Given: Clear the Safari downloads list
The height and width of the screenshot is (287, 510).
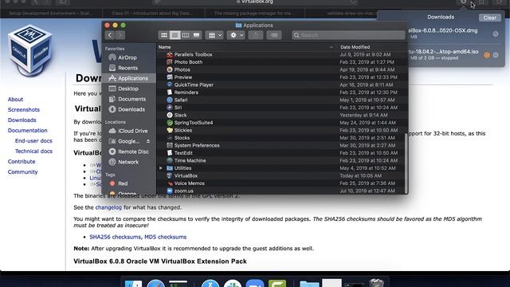Looking at the screenshot, I should [489, 18].
